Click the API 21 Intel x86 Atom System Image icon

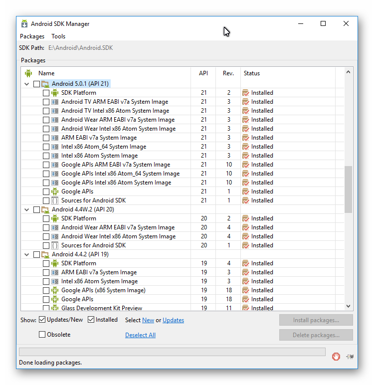55,156
